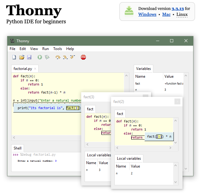
Task: Click the highlighted 2-1 expression
Action: [x=159, y=136]
